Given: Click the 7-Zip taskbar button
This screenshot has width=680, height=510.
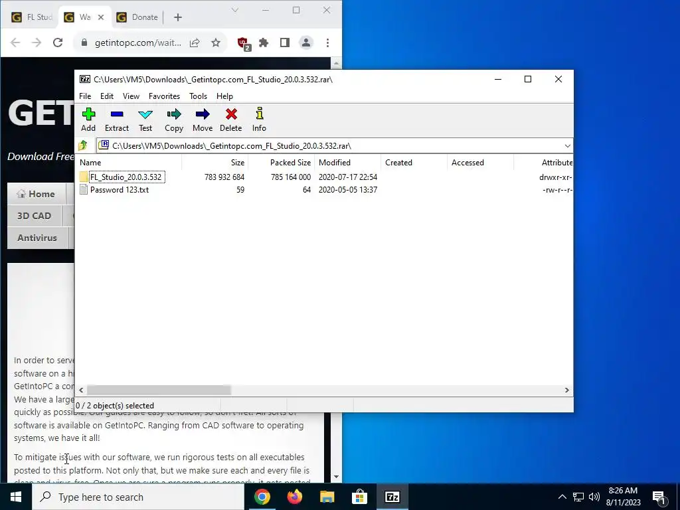Looking at the screenshot, I should tap(392, 497).
